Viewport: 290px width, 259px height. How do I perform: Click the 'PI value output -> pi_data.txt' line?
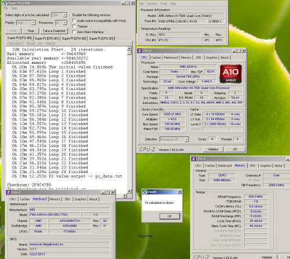[x=67, y=177]
